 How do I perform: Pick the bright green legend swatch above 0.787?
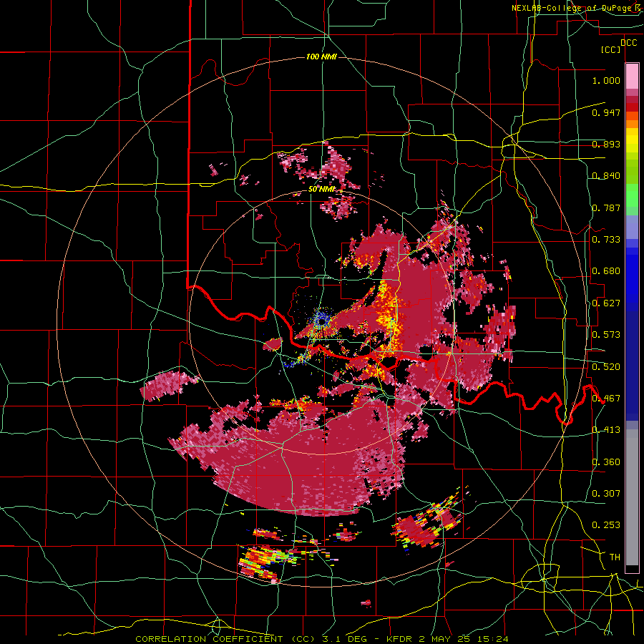[x=632, y=195]
